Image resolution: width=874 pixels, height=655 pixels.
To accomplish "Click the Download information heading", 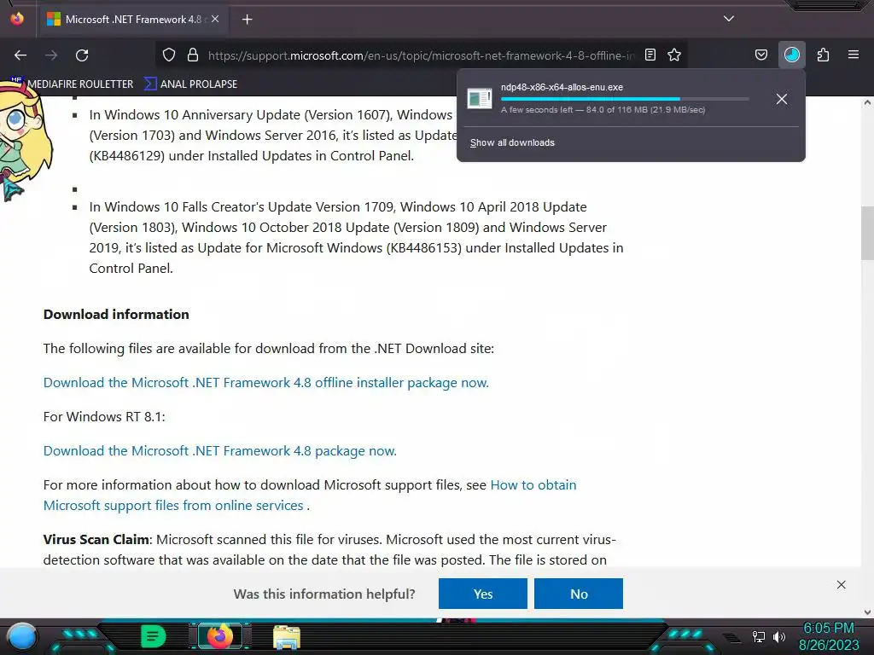I will 116,314.
